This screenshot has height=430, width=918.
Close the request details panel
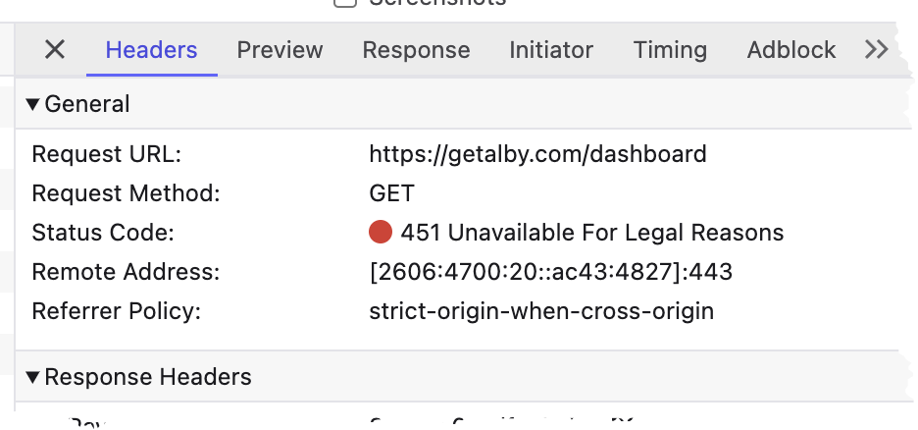[55, 50]
